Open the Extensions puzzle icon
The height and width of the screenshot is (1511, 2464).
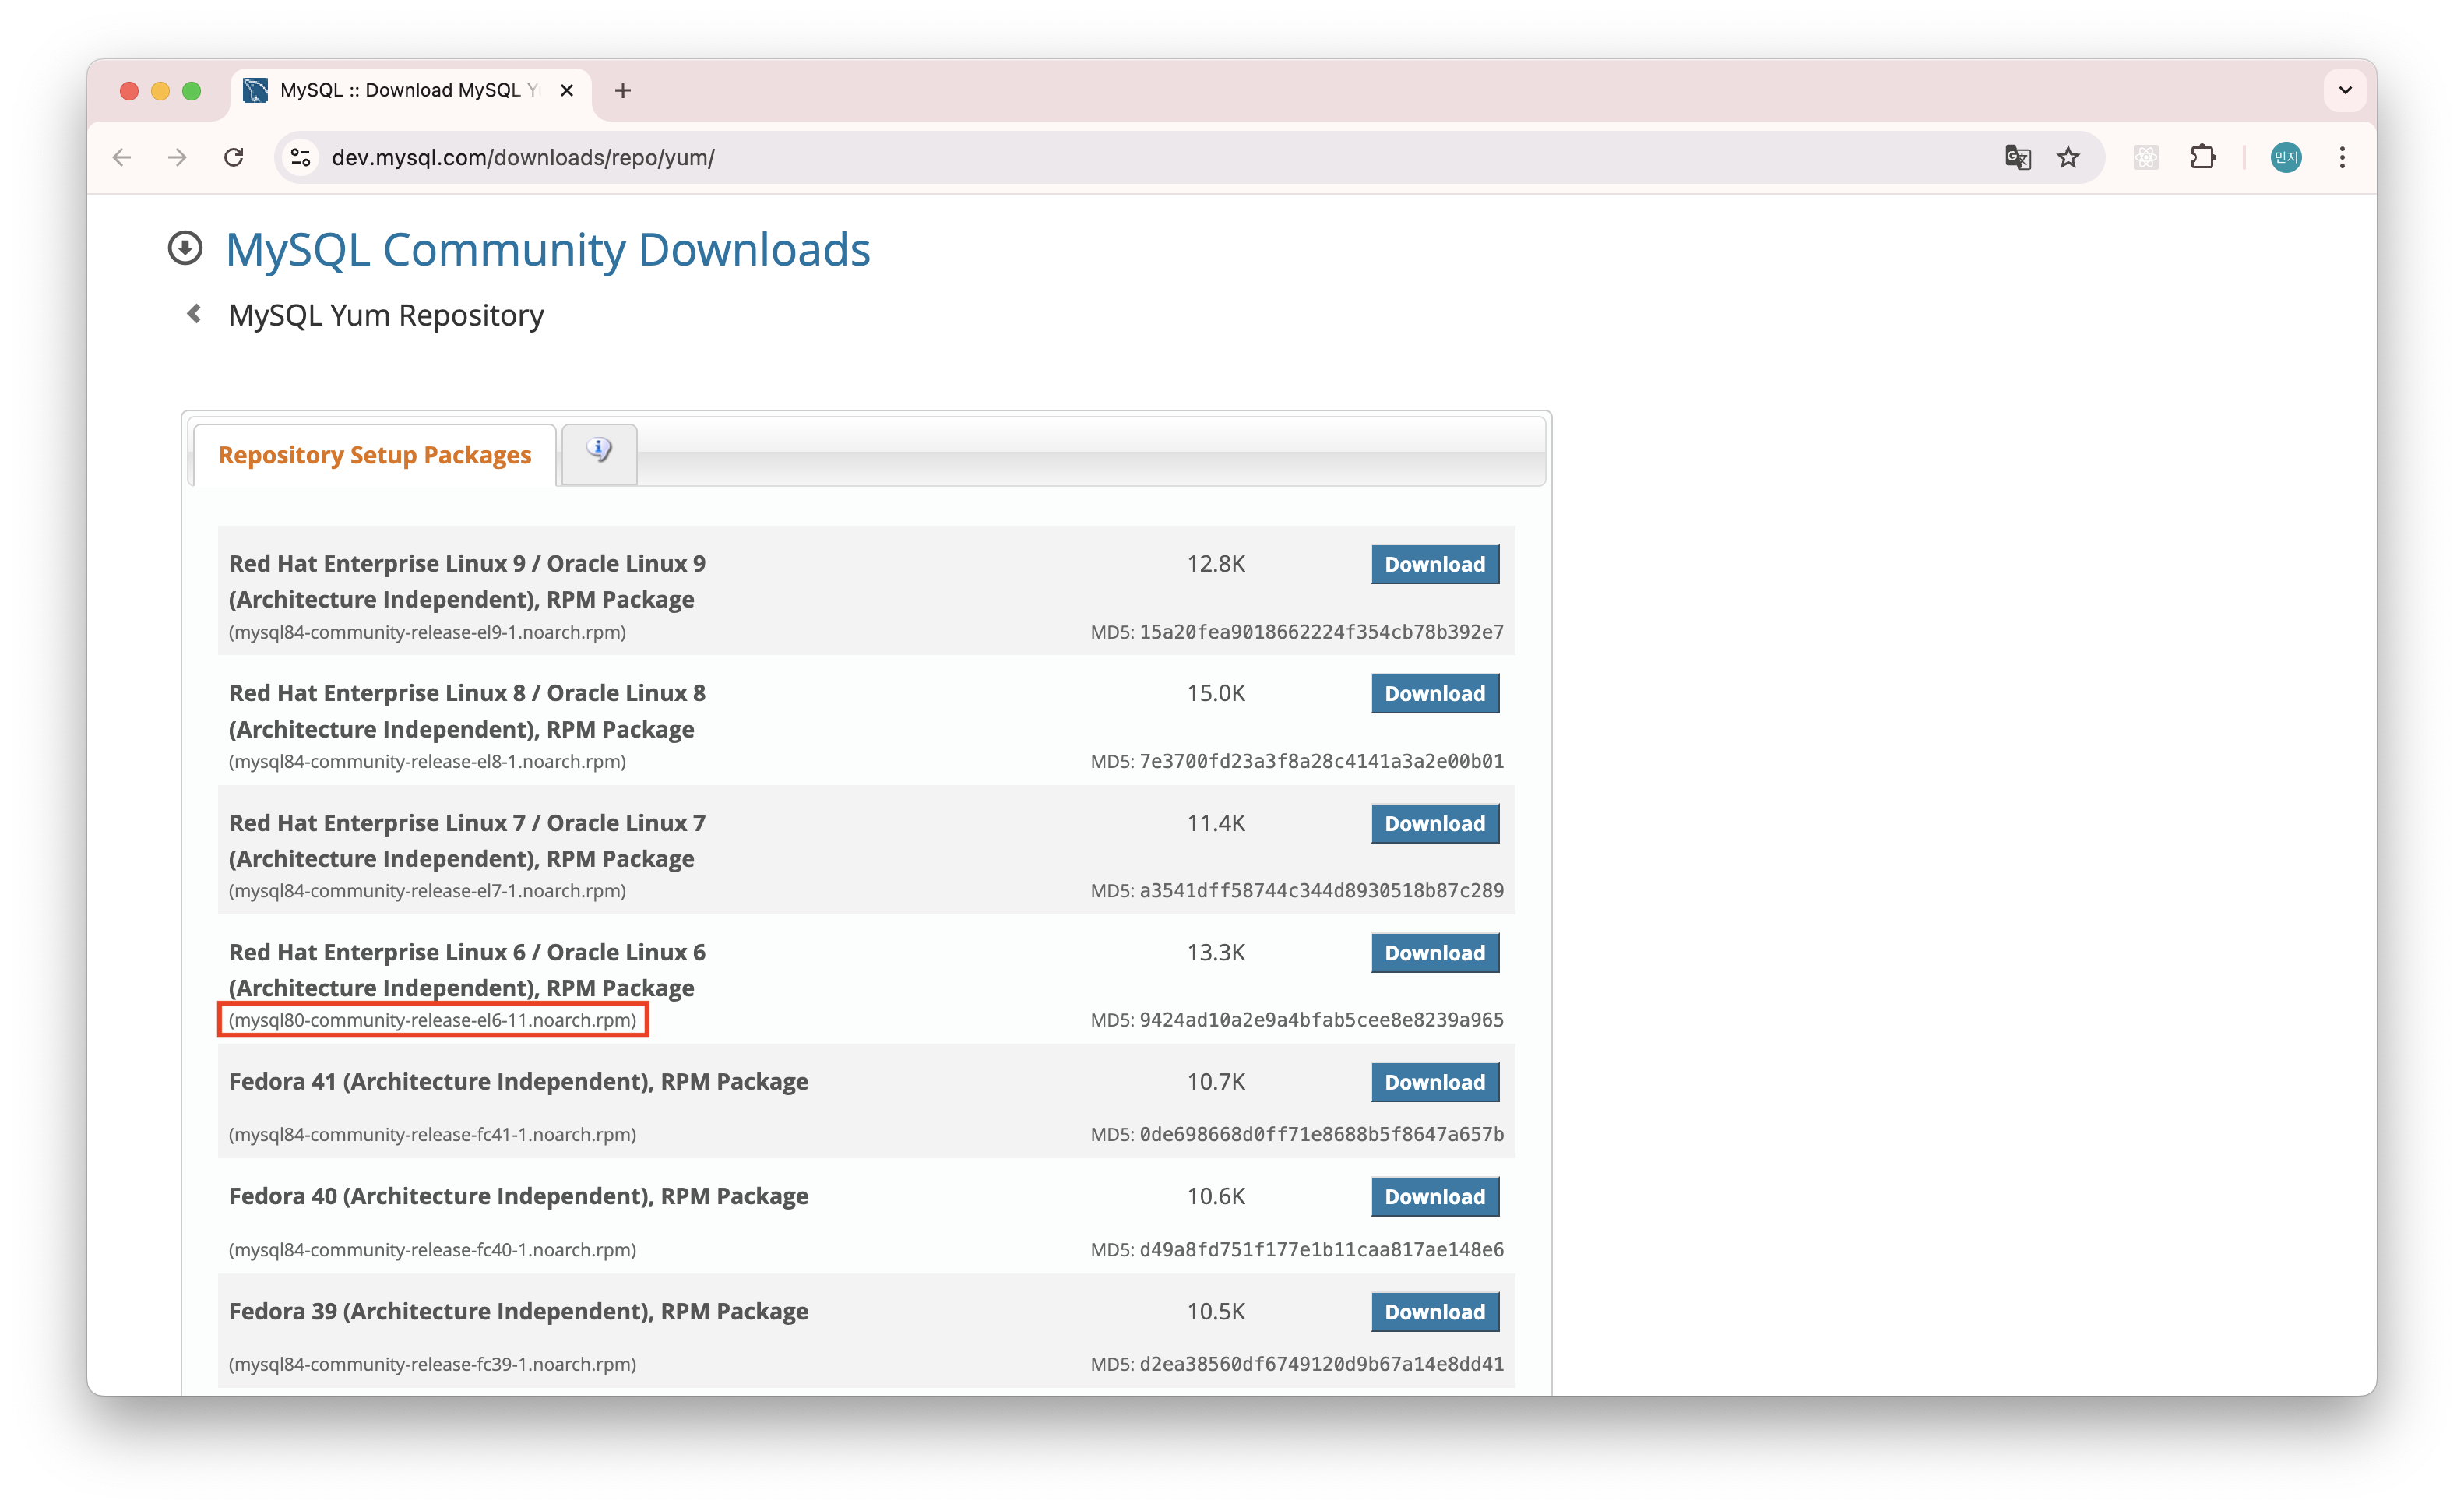pos(2202,158)
